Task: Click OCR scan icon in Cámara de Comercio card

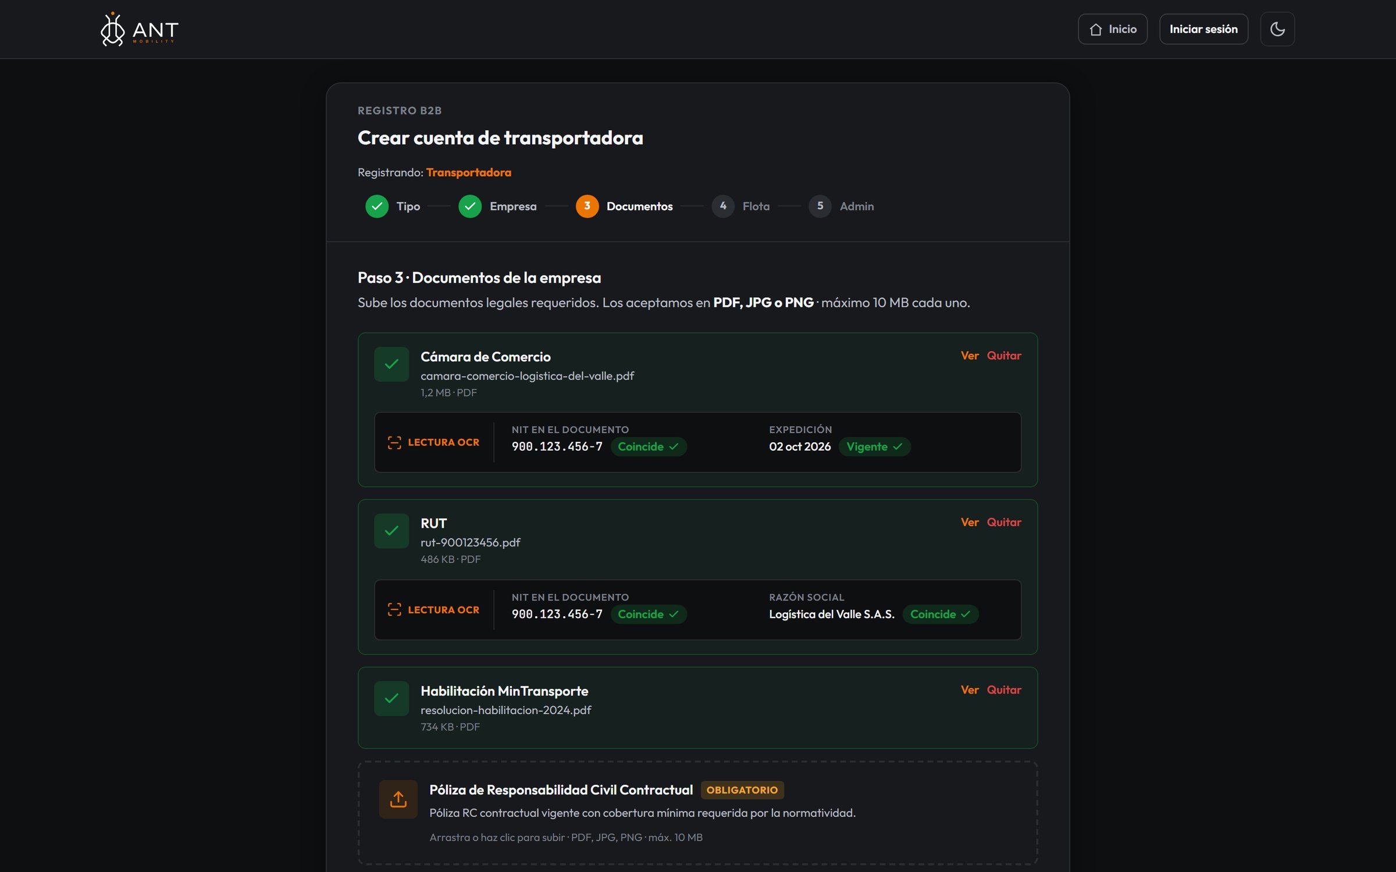Action: pos(394,442)
